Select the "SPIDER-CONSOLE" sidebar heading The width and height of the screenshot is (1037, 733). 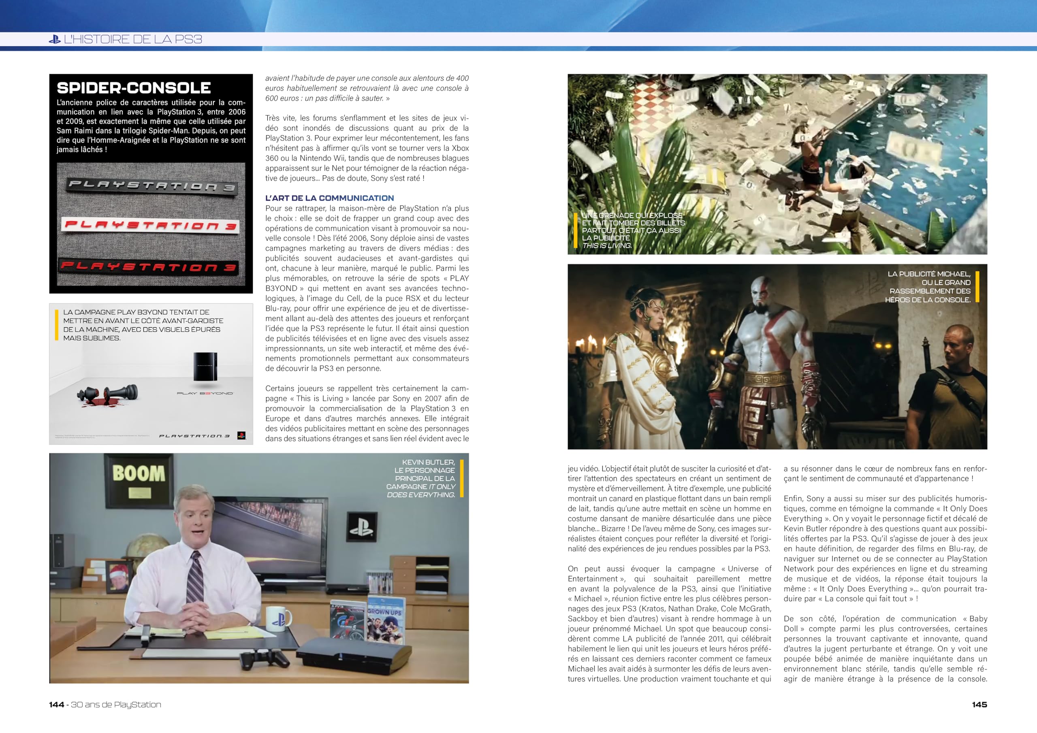click(x=134, y=87)
